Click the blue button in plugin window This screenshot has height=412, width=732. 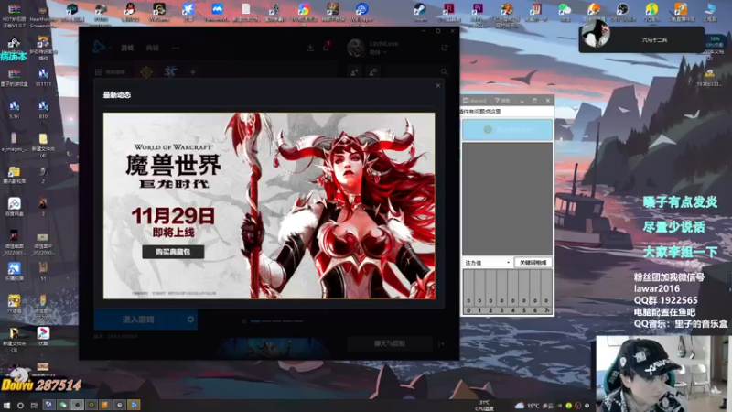point(508,129)
